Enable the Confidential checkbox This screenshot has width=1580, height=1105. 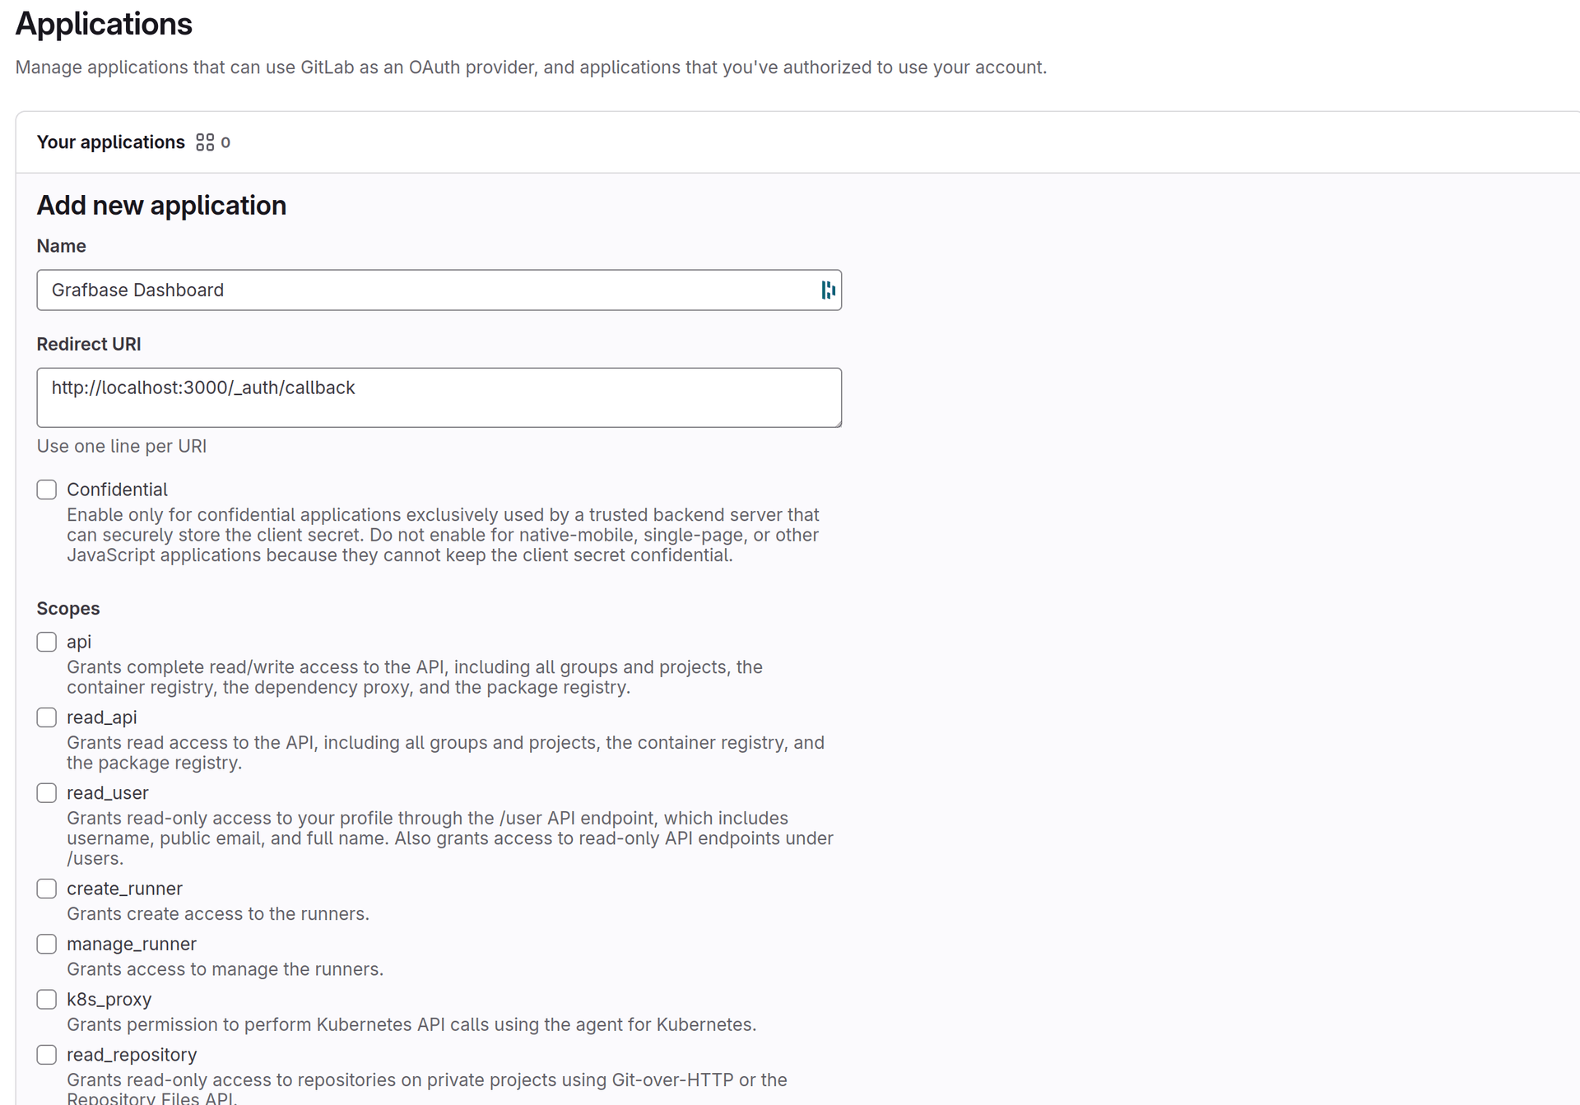46,489
